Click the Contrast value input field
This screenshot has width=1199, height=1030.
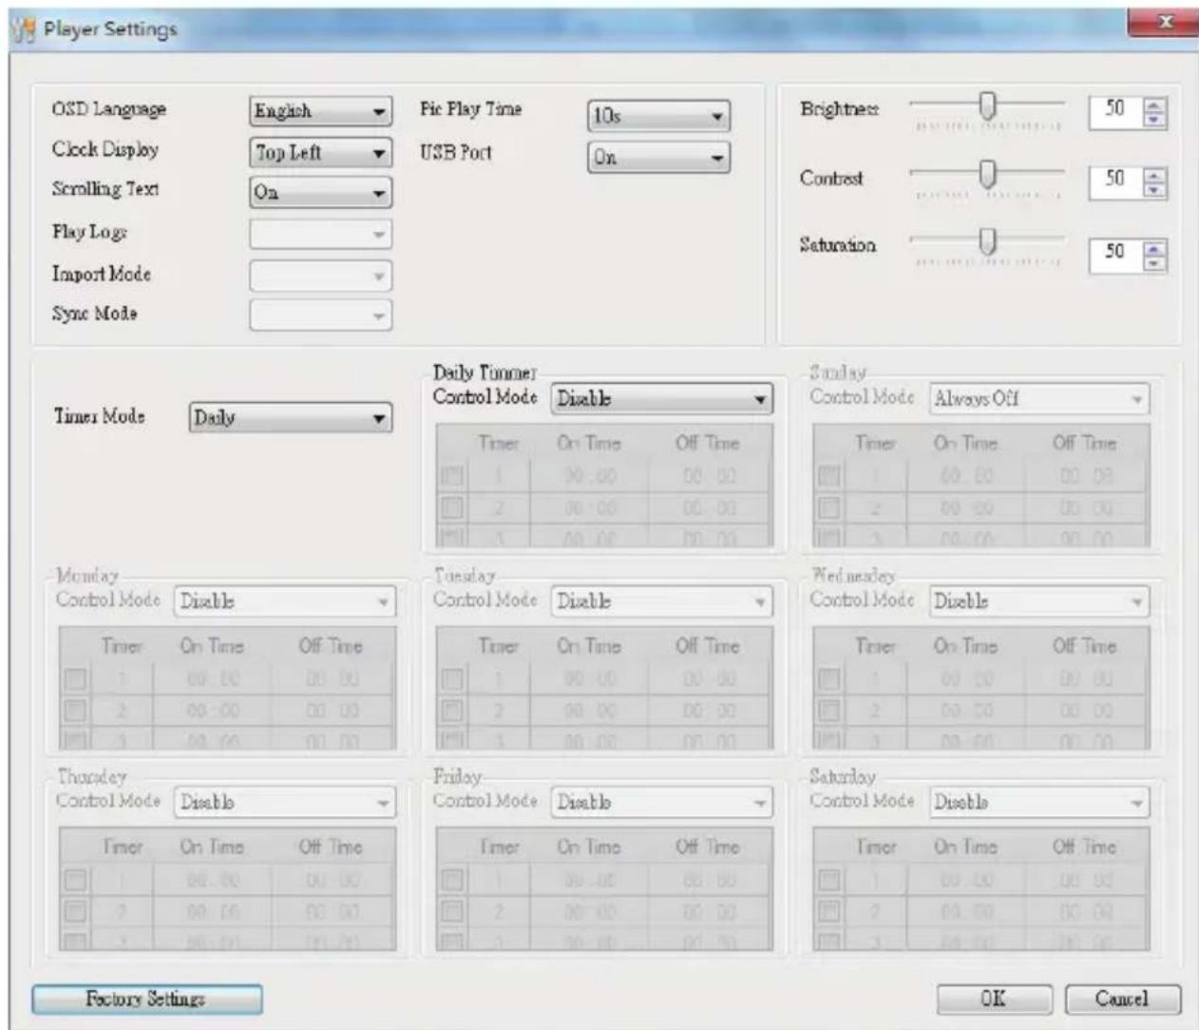pyautogui.click(x=1116, y=181)
